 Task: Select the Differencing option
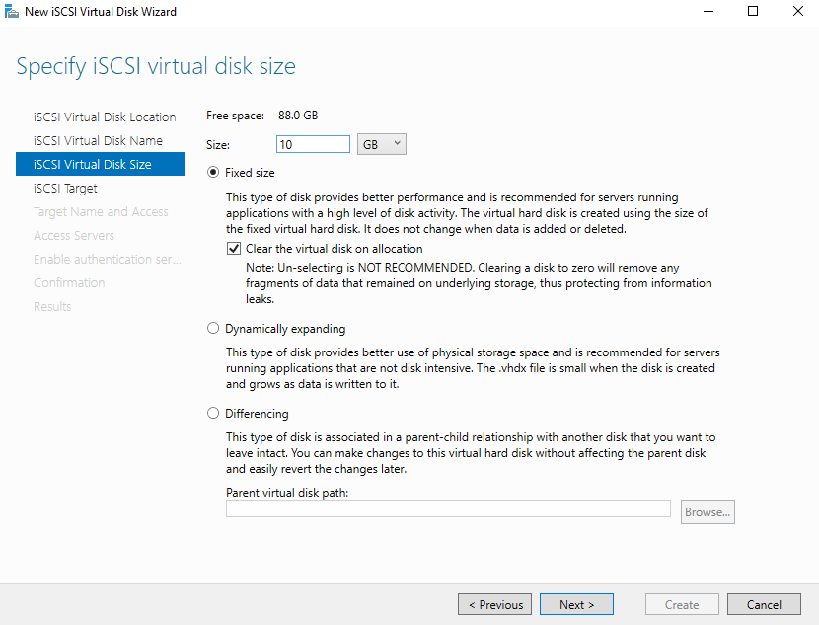coord(212,413)
